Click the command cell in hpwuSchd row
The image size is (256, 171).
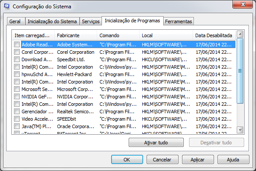pyautogui.click(x=117, y=74)
